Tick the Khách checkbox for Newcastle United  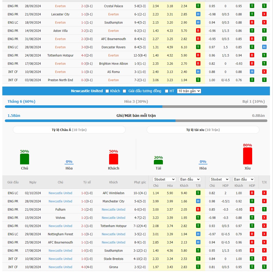pyautogui.click(x=107, y=91)
